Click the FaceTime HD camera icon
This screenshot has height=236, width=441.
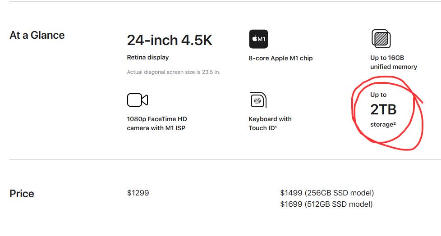138,100
